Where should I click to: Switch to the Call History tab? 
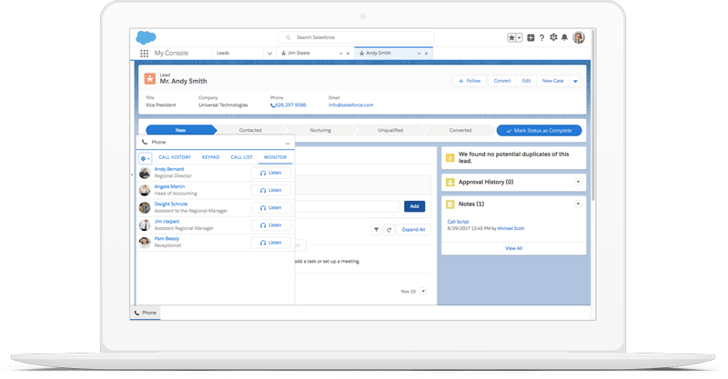[x=175, y=157]
